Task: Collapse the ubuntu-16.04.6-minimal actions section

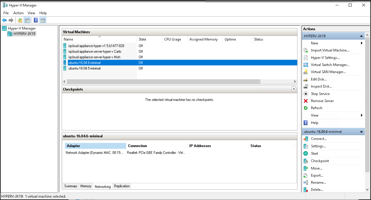Action: (x=361, y=132)
